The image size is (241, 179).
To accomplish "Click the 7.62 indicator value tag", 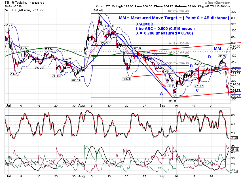I will coord(234,171).
